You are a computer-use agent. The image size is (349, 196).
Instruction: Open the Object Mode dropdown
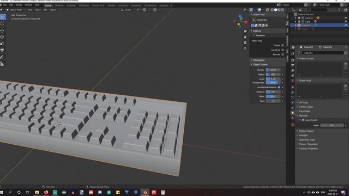(x=16, y=10)
